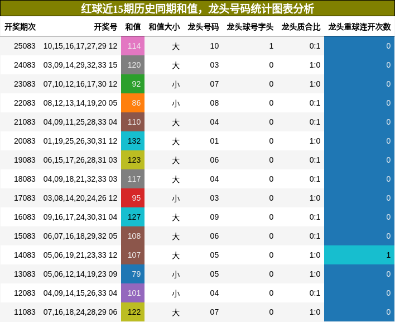Click the brown sum cell 110
Screen dimensions: 395x322
point(133,122)
